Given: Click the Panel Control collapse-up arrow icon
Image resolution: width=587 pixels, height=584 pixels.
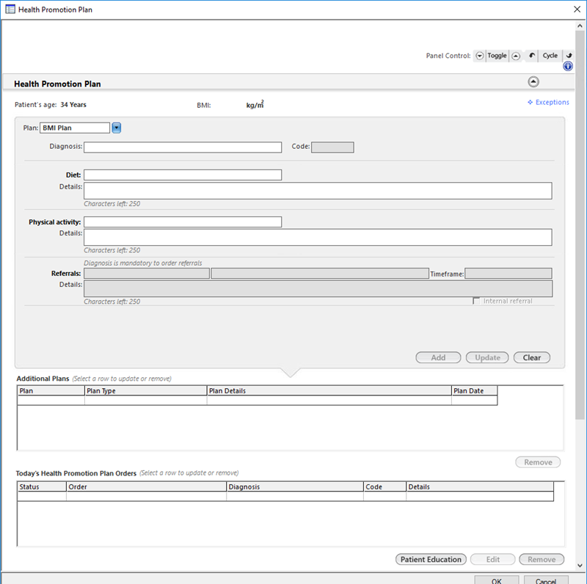Looking at the screenshot, I should coord(516,56).
